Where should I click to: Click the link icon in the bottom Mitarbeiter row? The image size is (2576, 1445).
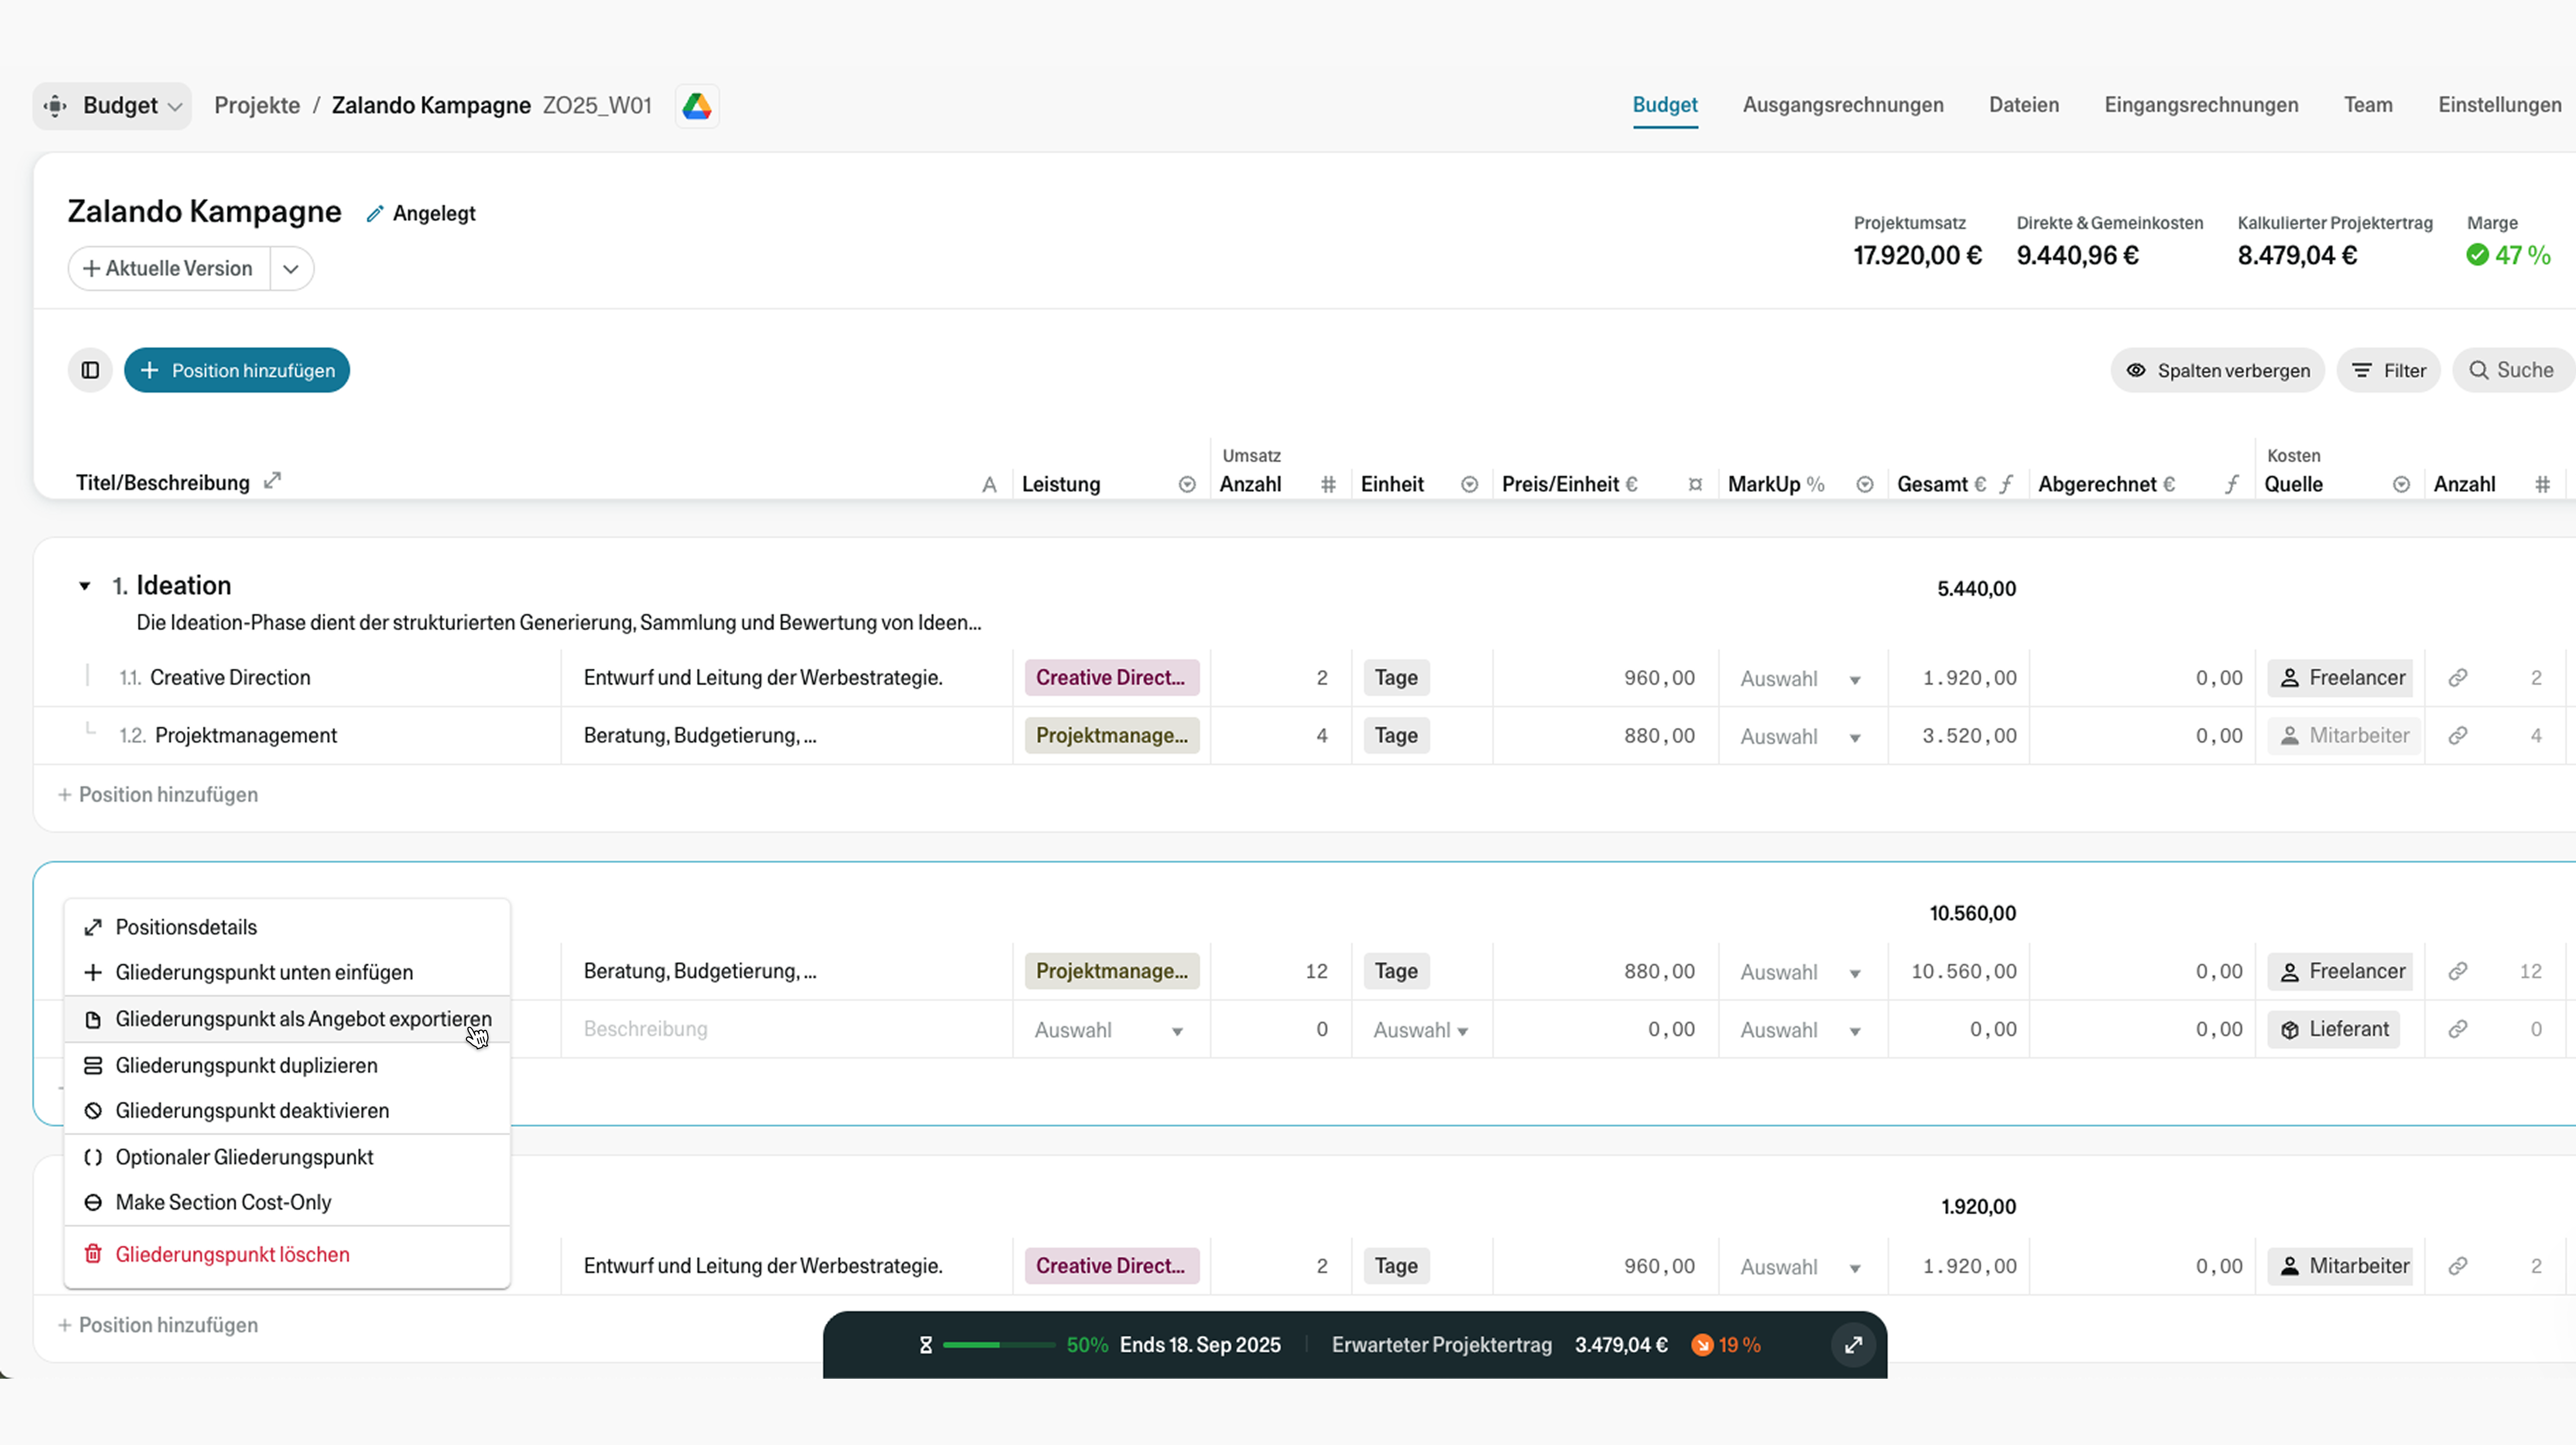click(2458, 1266)
